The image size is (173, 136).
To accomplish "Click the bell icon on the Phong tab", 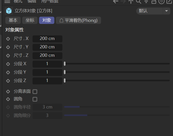I will (61, 20).
